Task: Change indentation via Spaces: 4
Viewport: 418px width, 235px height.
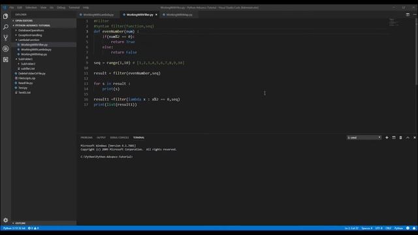Action: coord(367,228)
